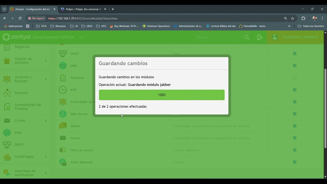Screen dimensions: 327x184
Task: Open a new browser tab
Action: (113, 9)
